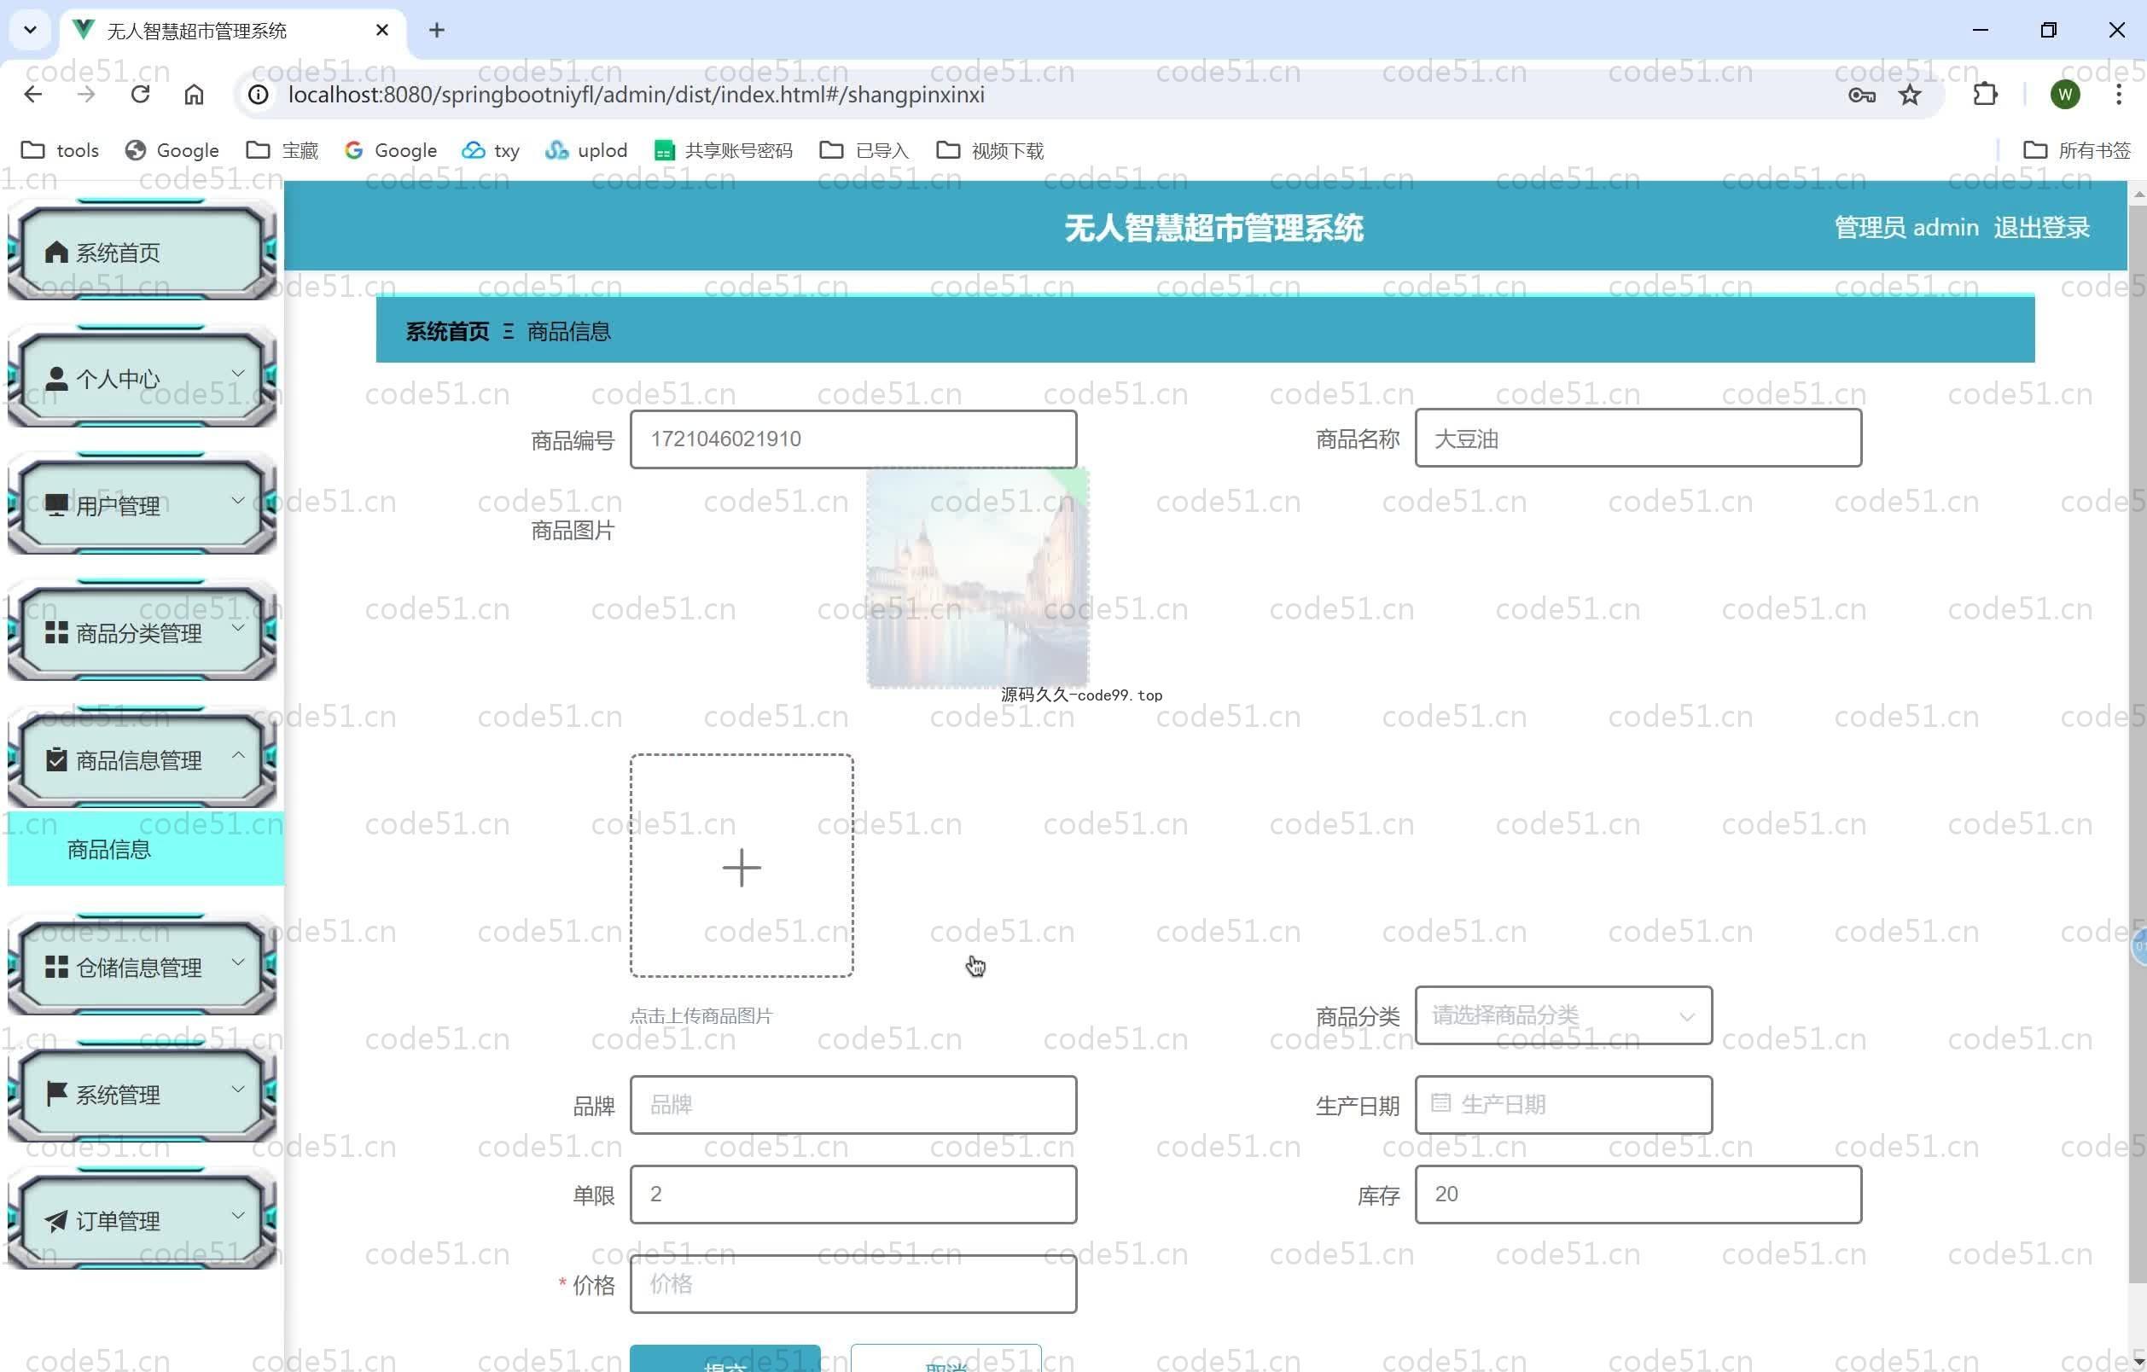Open the uplod bookmark

pyautogui.click(x=585, y=151)
